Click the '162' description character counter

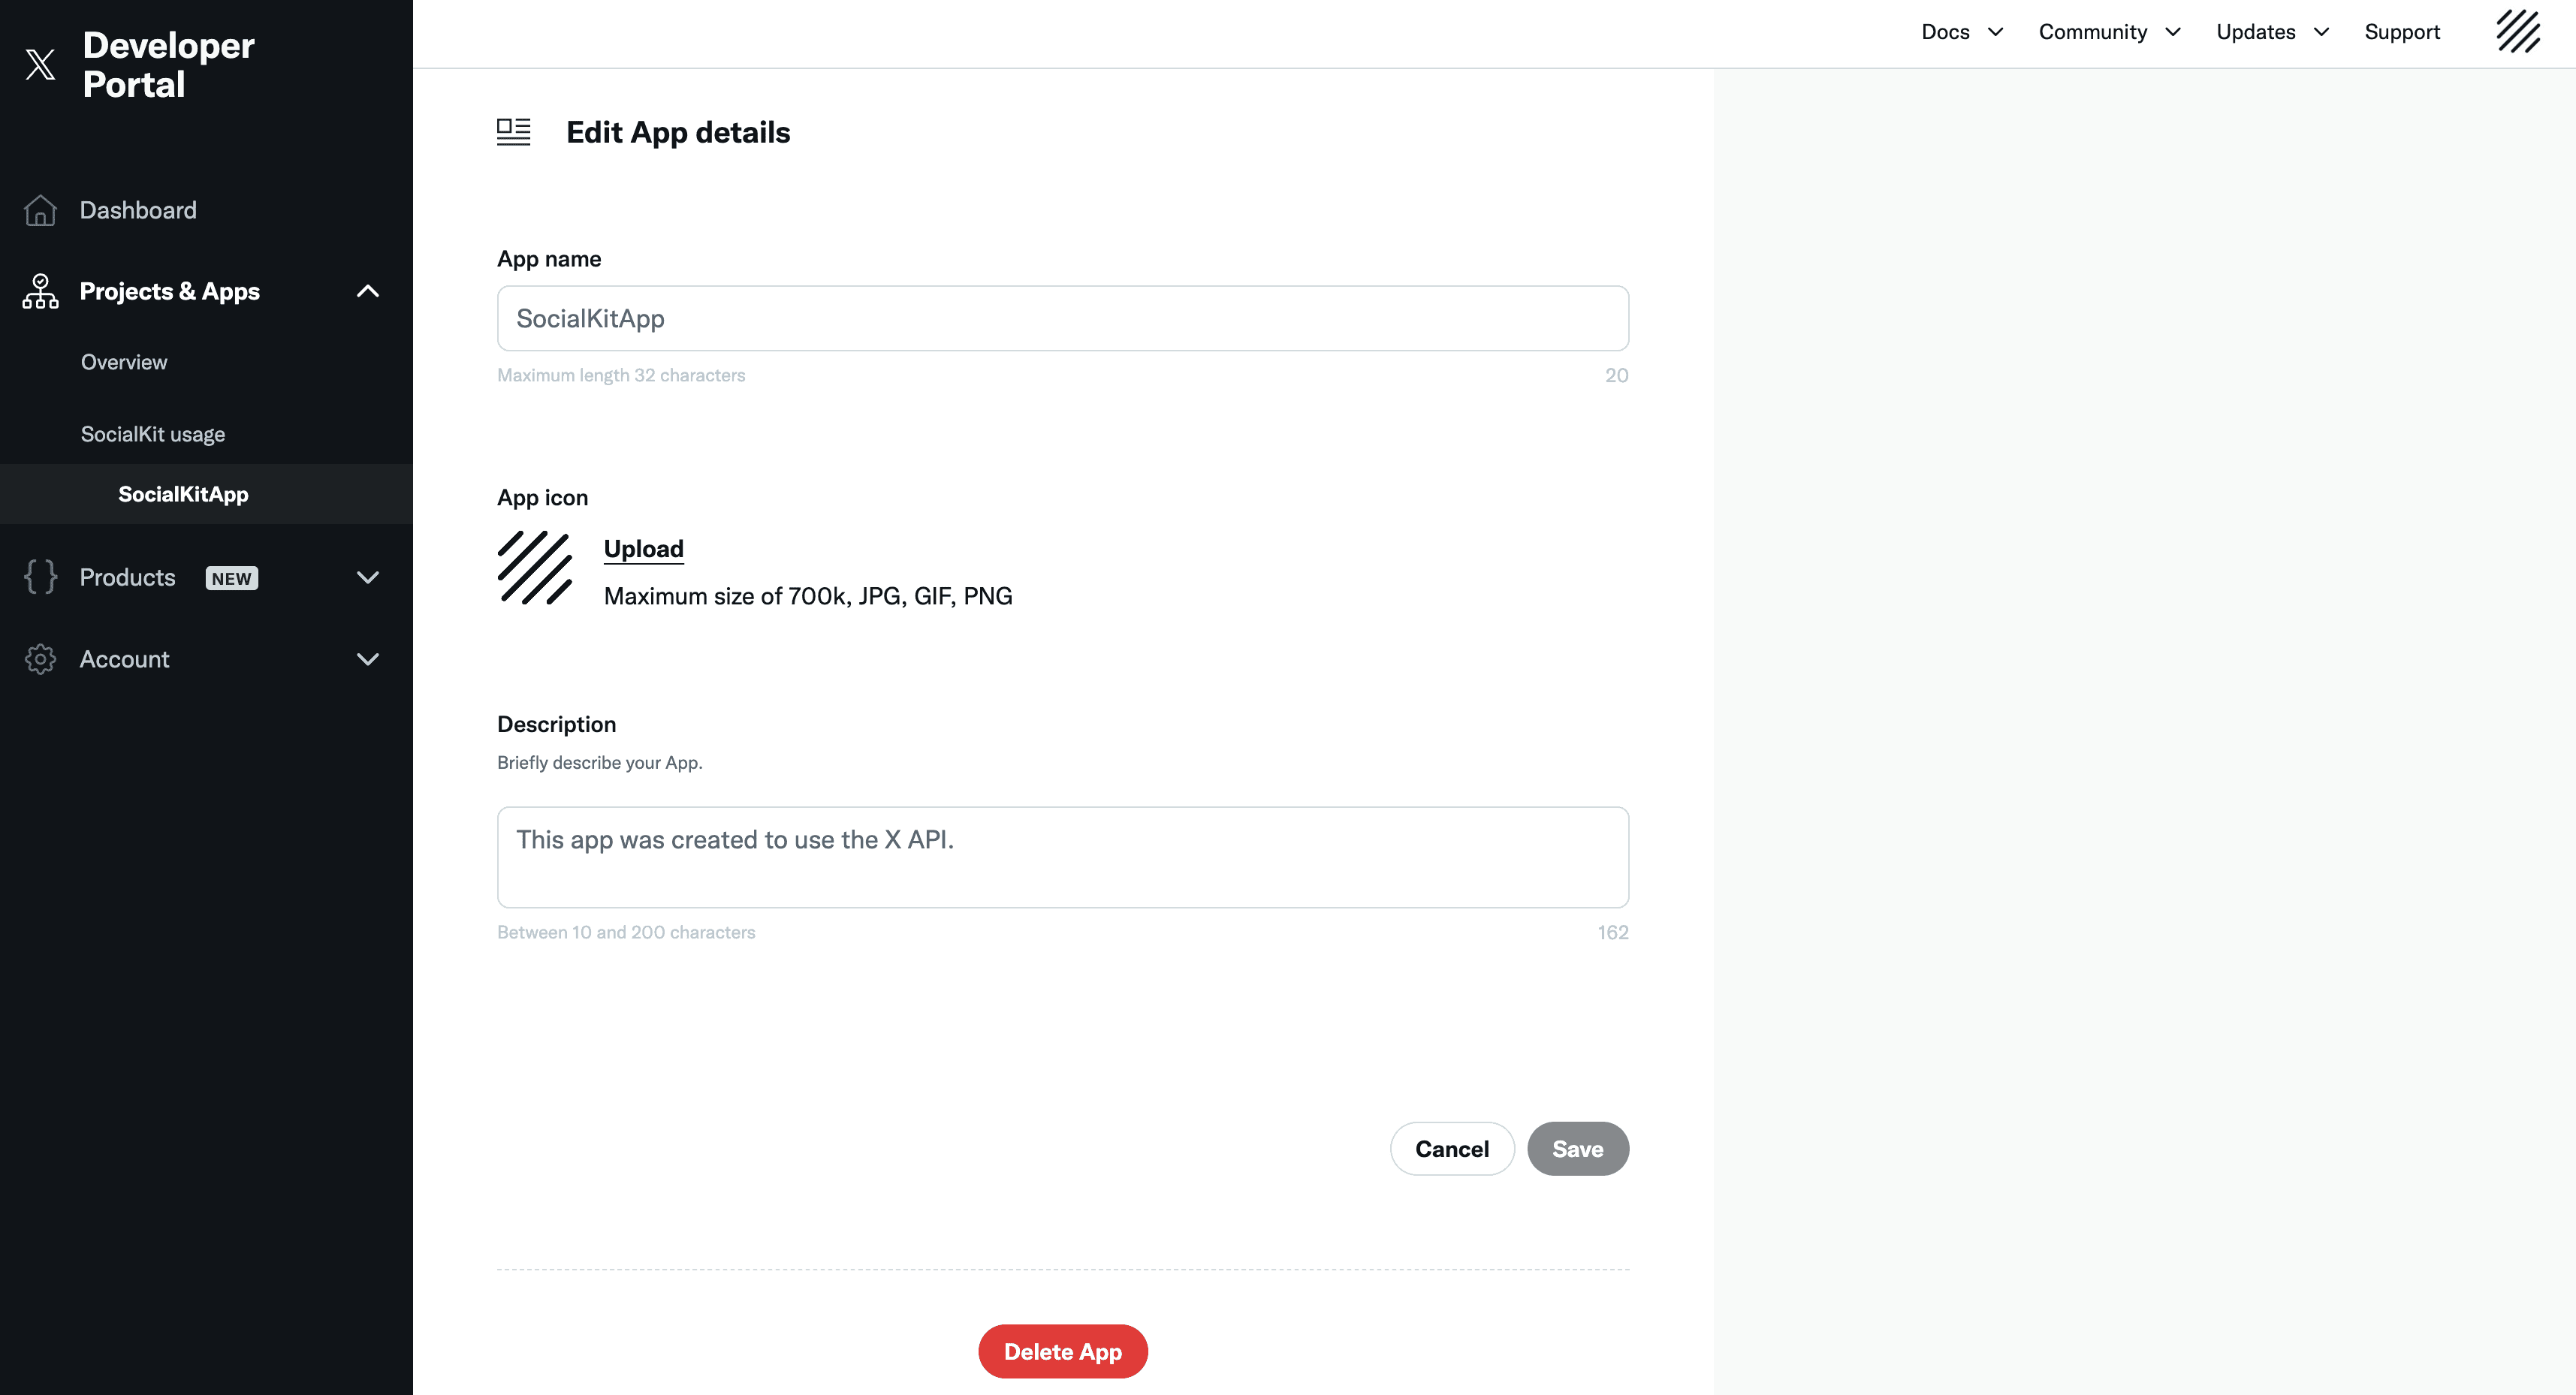1613,932
